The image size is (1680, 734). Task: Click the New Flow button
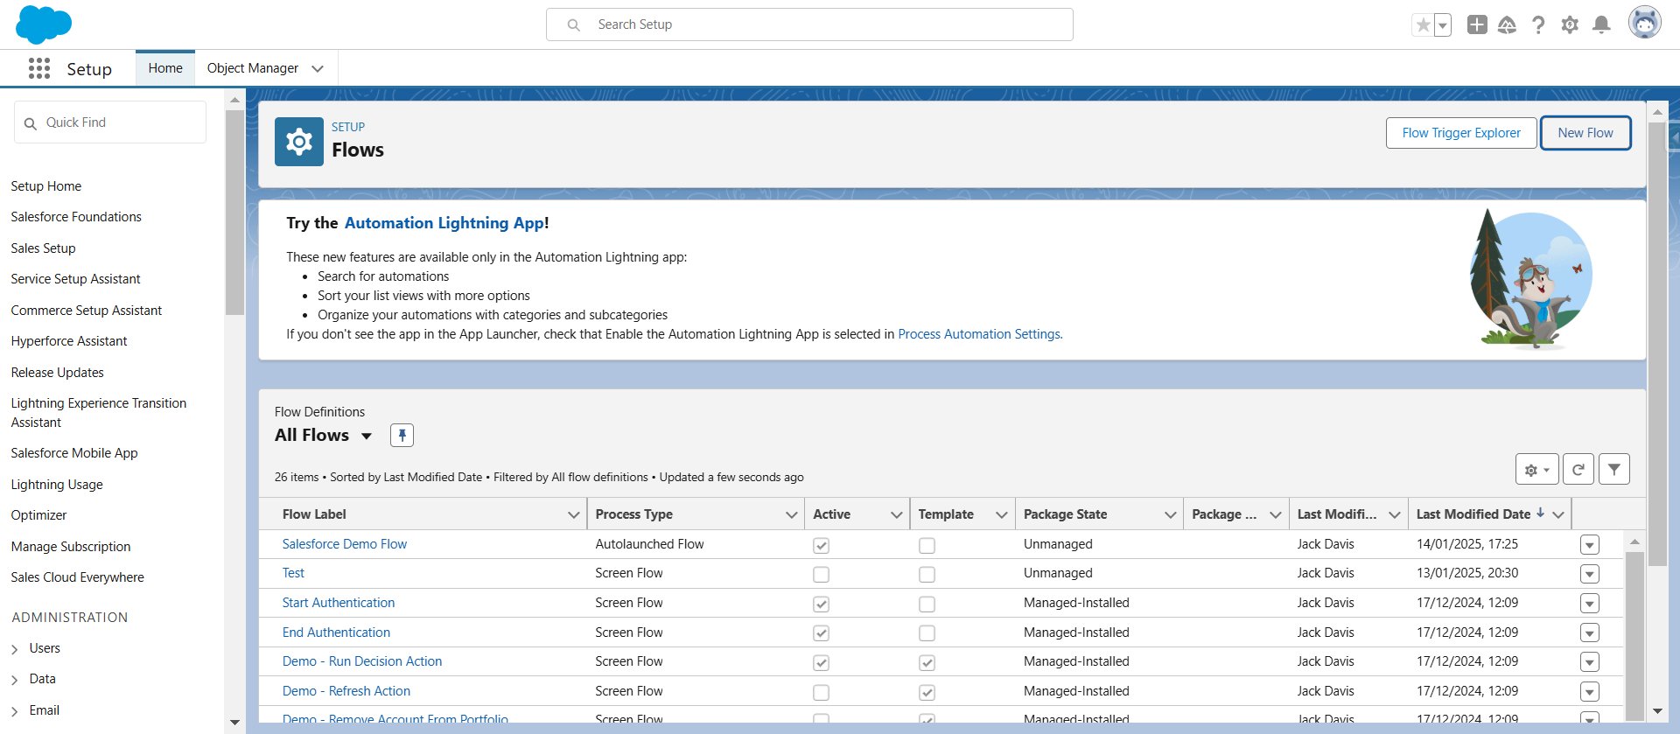point(1585,133)
